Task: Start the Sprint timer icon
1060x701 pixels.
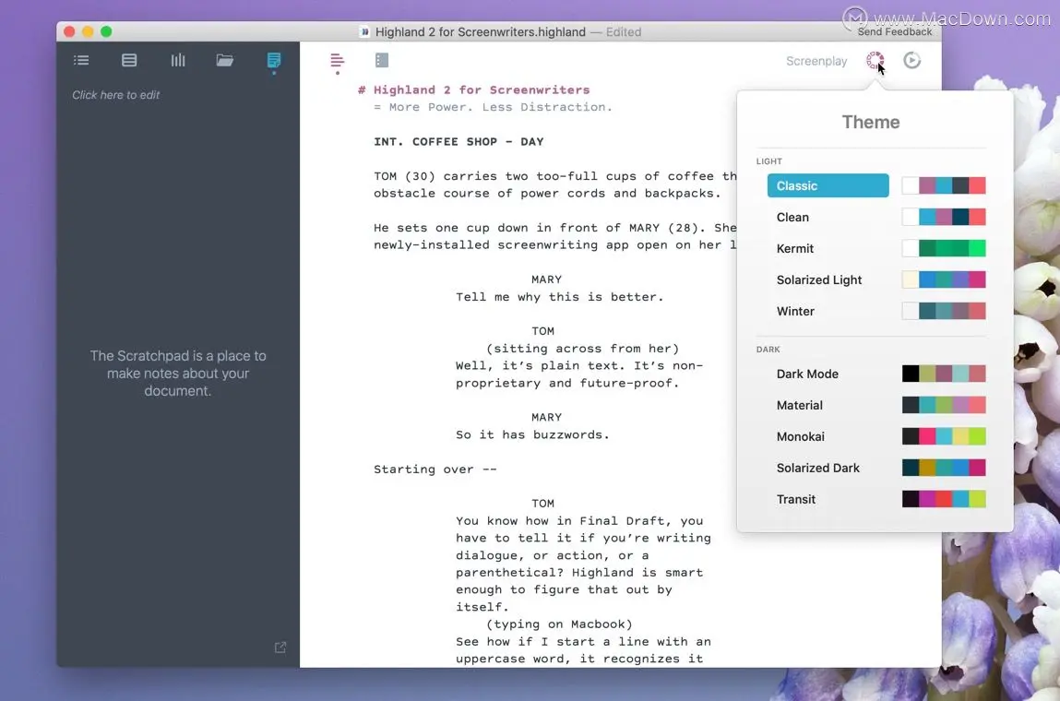Action: pos(912,61)
